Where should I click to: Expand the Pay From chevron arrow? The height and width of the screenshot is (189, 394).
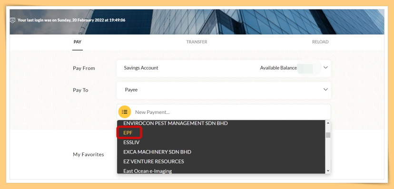click(325, 68)
